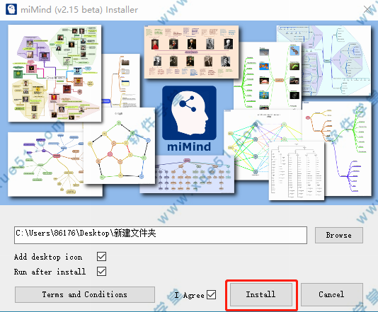The width and height of the screenshot is (378, 312).
Task: Click the central miMind head logo
Action: tap(189, 112)
